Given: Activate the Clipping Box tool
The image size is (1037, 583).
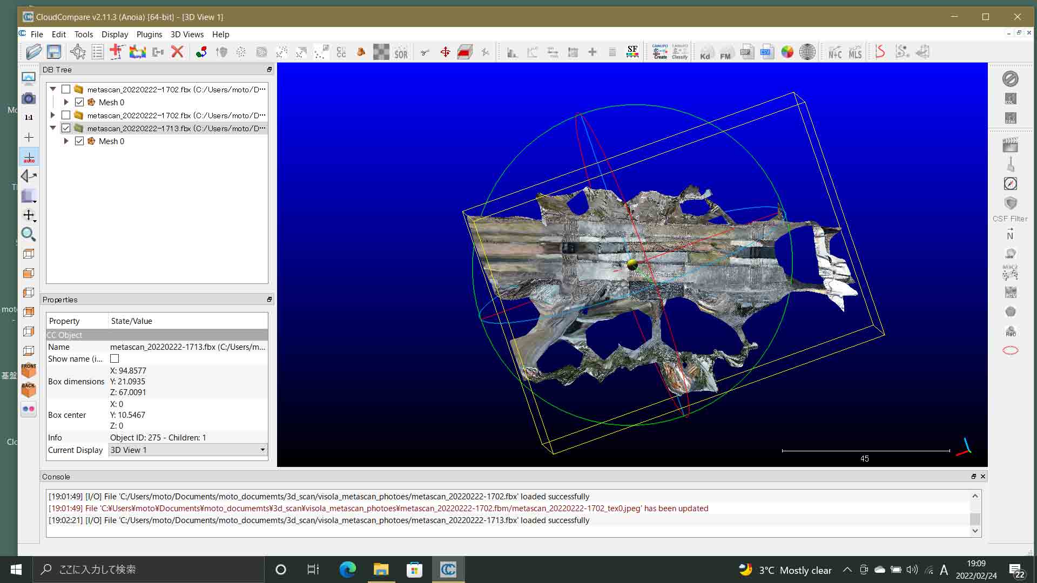Looking at the screenshot, I should pyautogui.click(x=465, y=52).
